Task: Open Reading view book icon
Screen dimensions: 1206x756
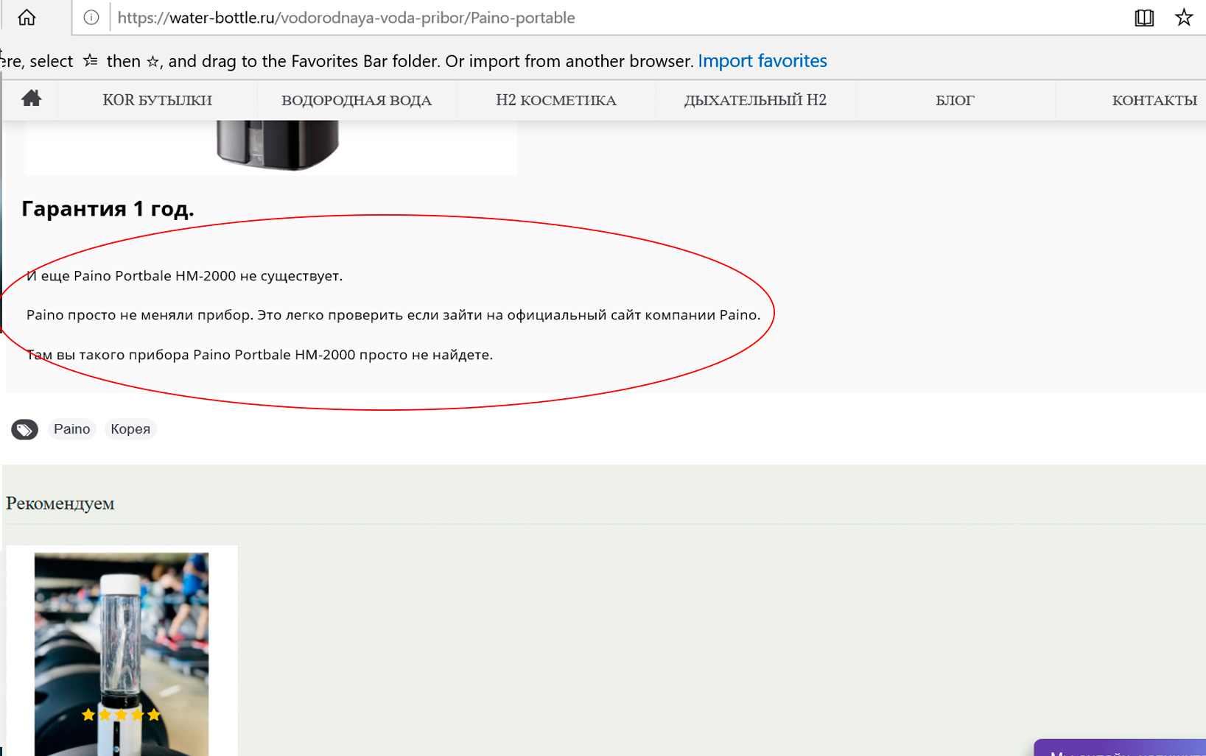Action: [1144, 18]
